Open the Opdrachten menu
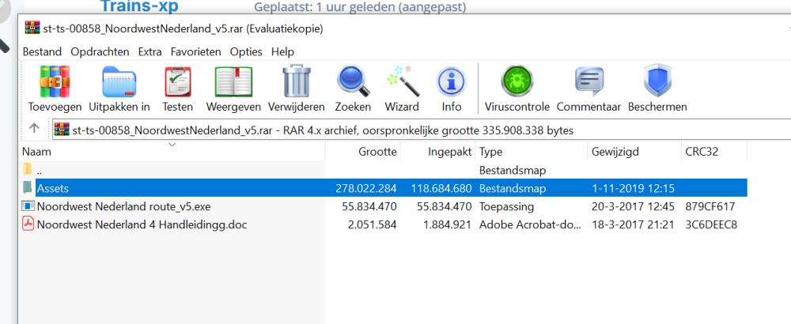791x324 pixels. pos(100,52)
